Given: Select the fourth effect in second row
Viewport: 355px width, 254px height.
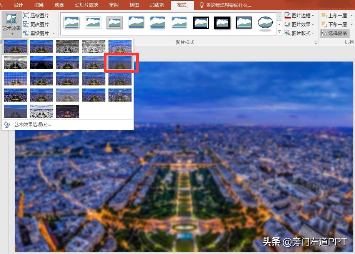Looking at the screenshot, I should click(94, 63).
